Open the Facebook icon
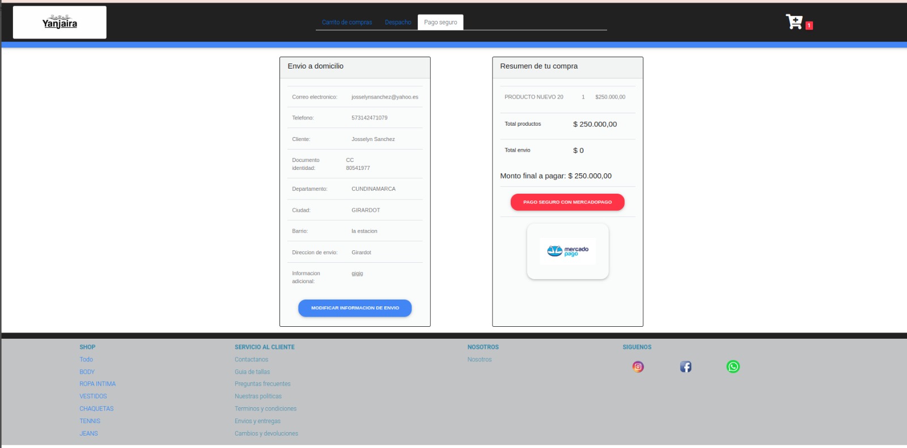 [685, 367]
